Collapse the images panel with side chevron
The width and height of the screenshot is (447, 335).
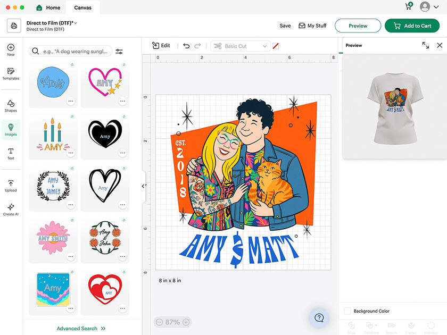(x=143, y=186)
